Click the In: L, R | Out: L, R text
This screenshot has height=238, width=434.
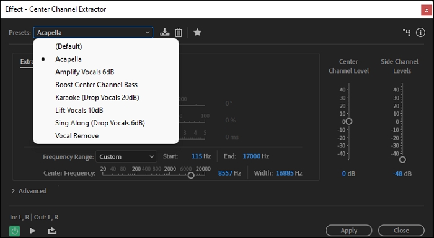click(x=34, y=218)
